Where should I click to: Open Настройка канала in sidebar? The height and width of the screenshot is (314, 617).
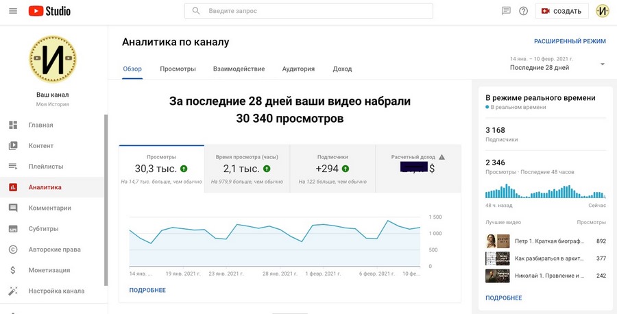click(x=56, y=291)
